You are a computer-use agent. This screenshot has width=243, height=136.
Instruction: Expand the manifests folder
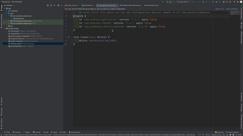coord(7,11)
